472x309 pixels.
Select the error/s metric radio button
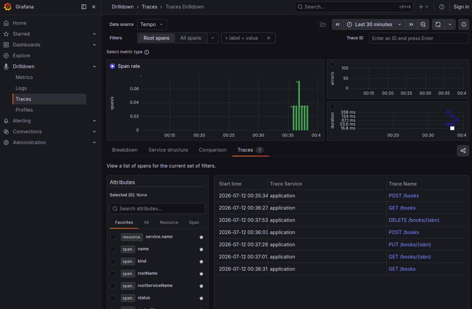[332, 64]
